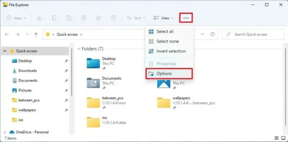The height and width of the screenshot is (142, 288).
Task: Open Options from the menu
Action: pyautogui.click(x=169, y=74)
